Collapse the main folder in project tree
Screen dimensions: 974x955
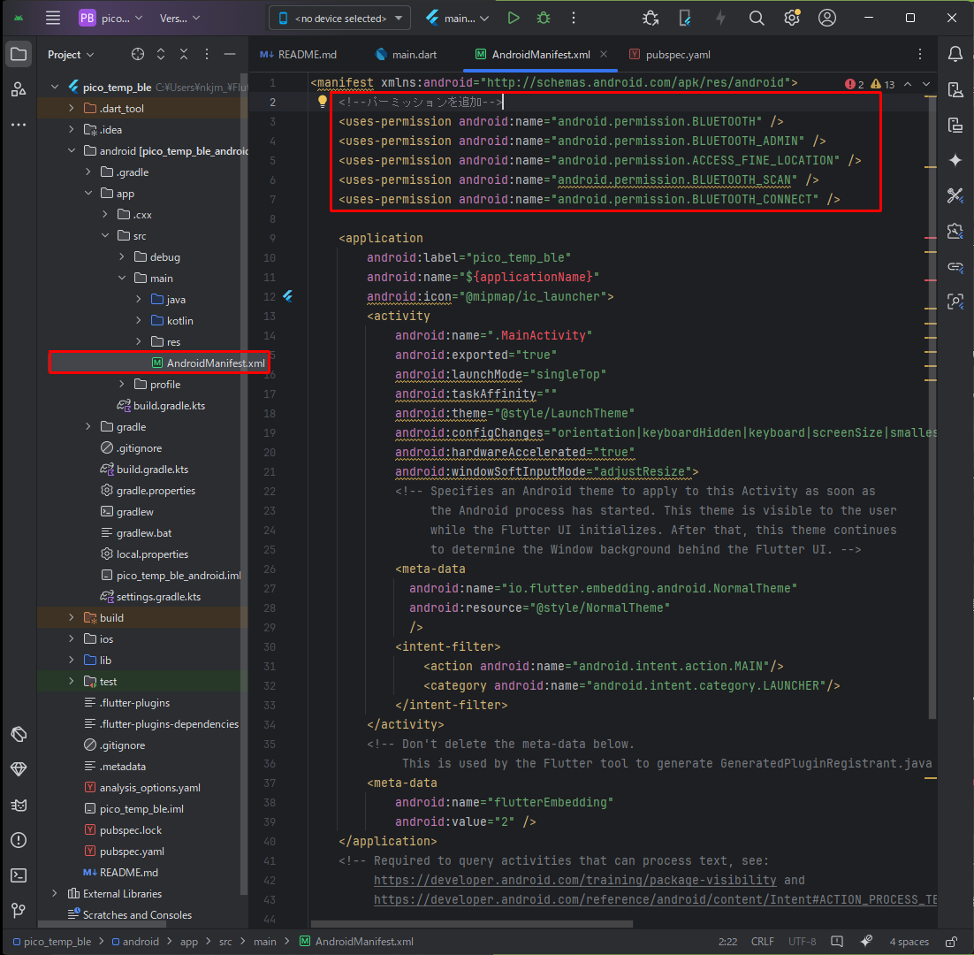[x=123, y=279]
